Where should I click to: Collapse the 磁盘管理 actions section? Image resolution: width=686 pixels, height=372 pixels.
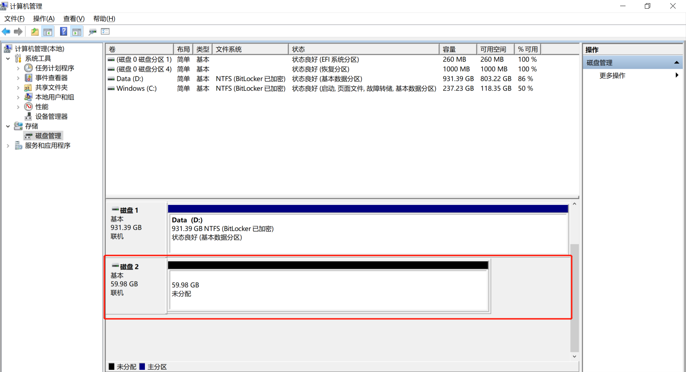pyautogui.click(x=676, y=63)
